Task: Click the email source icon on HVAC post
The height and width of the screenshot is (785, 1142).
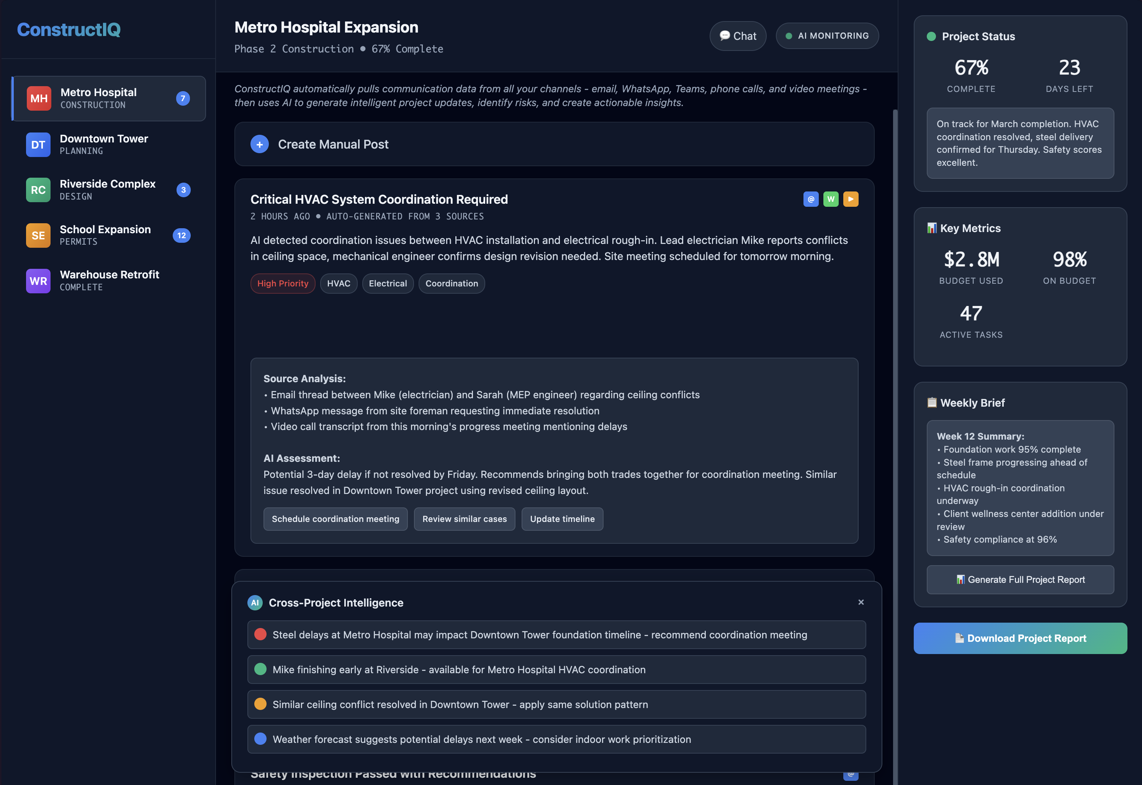Action: (x=810, y=199)
